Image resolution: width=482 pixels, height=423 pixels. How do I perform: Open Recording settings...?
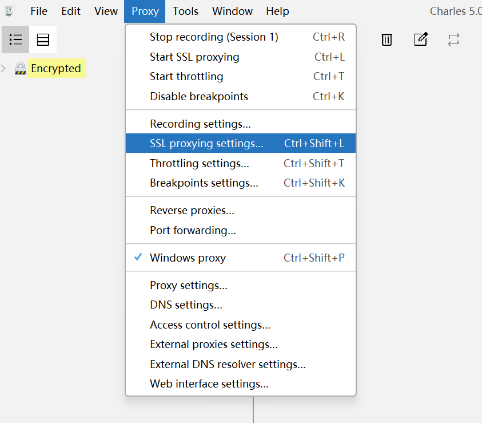point(241,124)
